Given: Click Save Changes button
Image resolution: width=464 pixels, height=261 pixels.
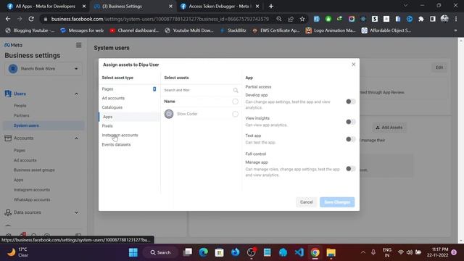Looking at the screenshot, I should (x=337, y=202).
